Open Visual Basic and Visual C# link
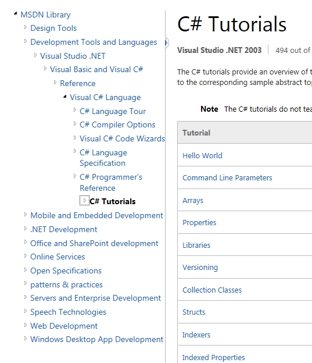Image resolution: width=312 pixels, height=363 pixels. [96, 69]
